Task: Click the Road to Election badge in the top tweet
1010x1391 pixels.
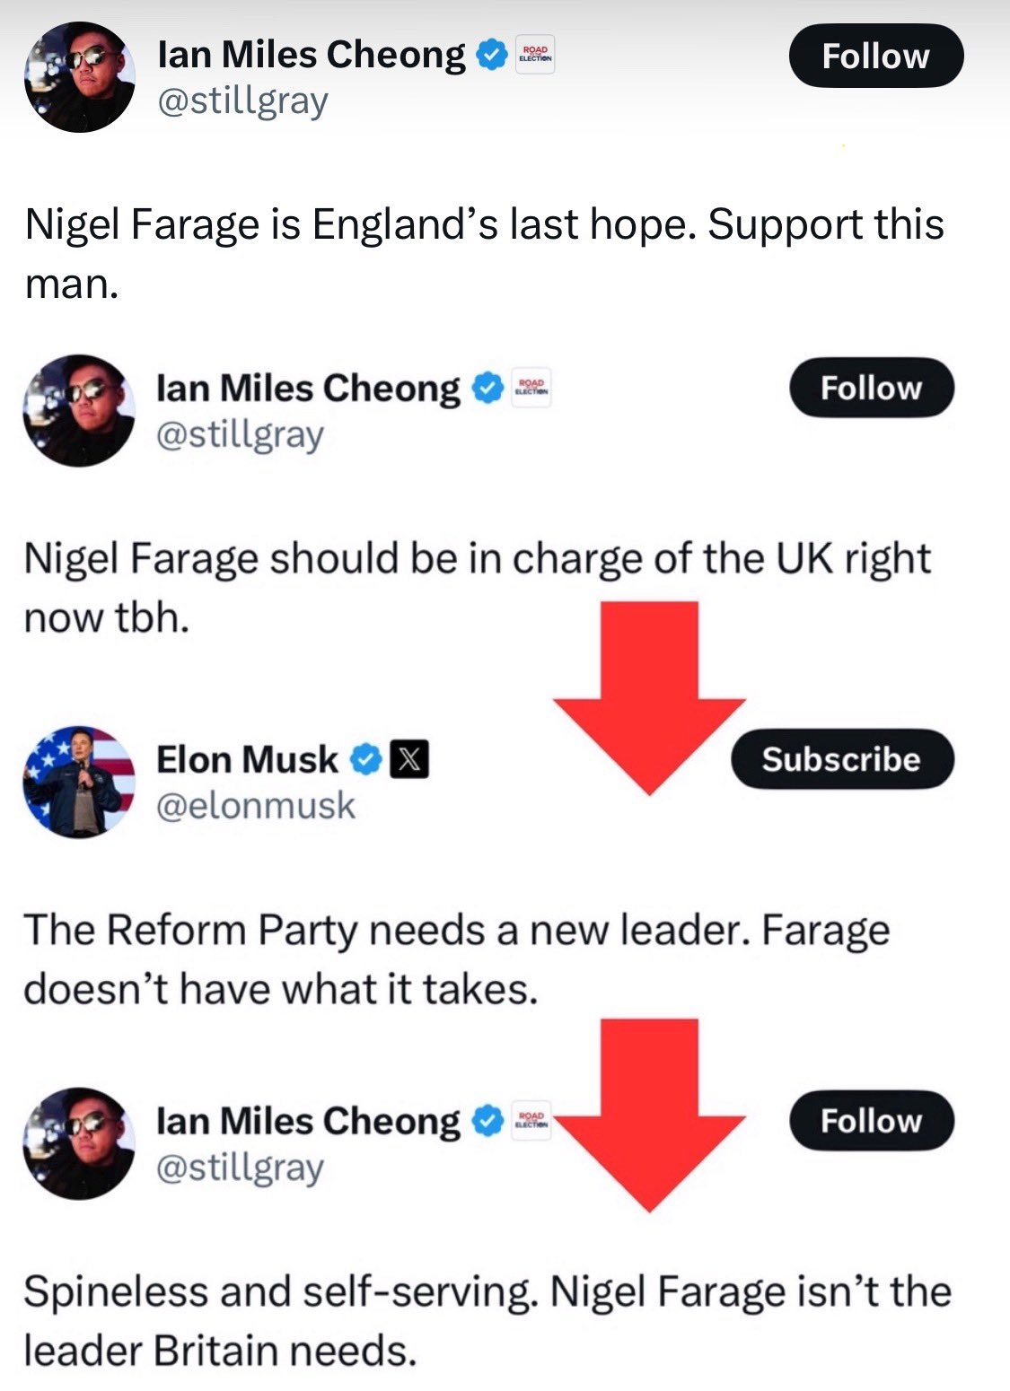Action: (x=534, y=56)
